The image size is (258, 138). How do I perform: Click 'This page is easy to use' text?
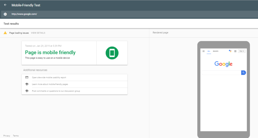tap(47, 58)
